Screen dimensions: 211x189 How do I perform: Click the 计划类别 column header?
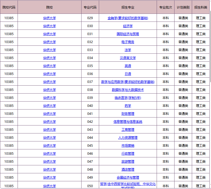point(183,7)
